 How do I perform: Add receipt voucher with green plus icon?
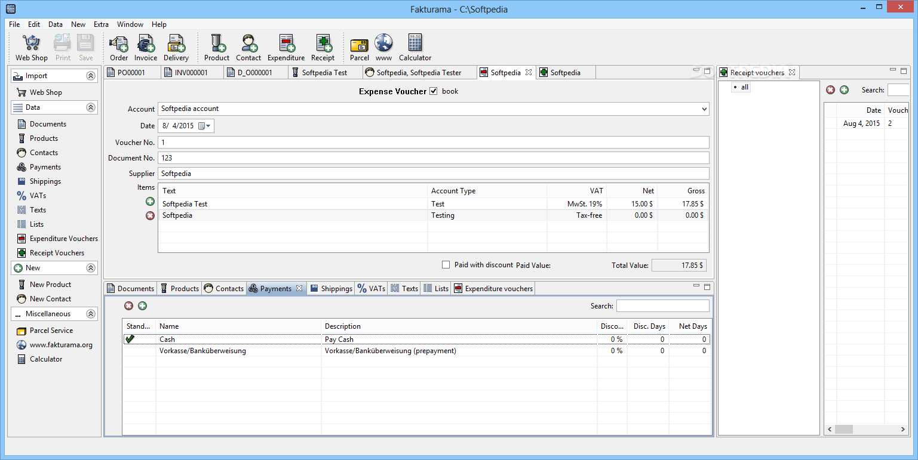tap(844, 90)
